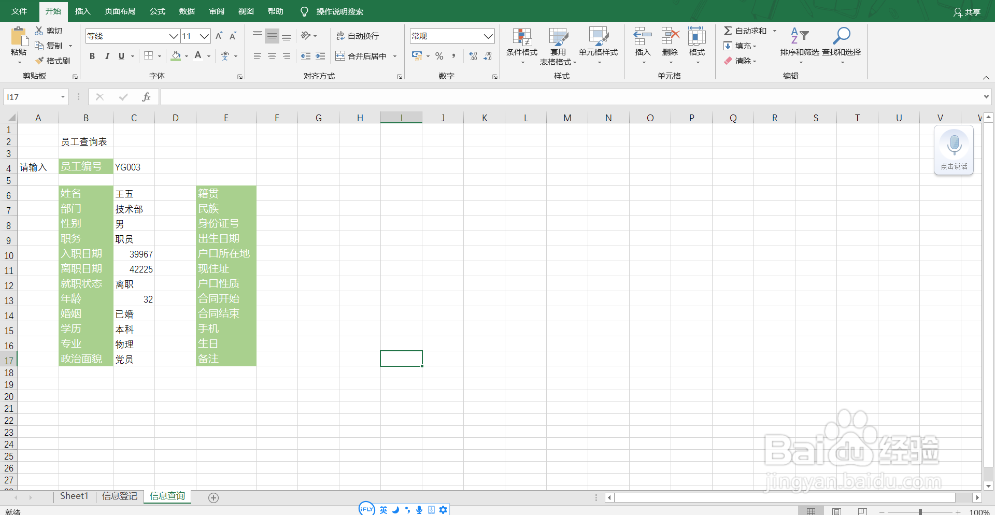Click the decrease decimal icon

click(x=488, y=56)
